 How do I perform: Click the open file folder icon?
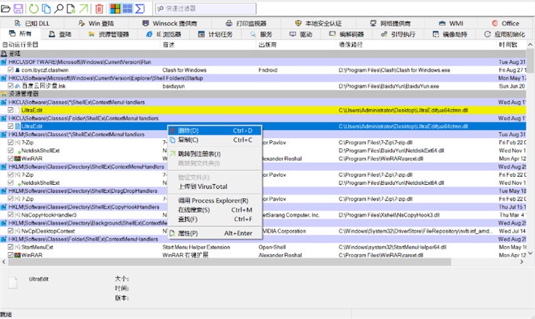[x=5, y=9]
